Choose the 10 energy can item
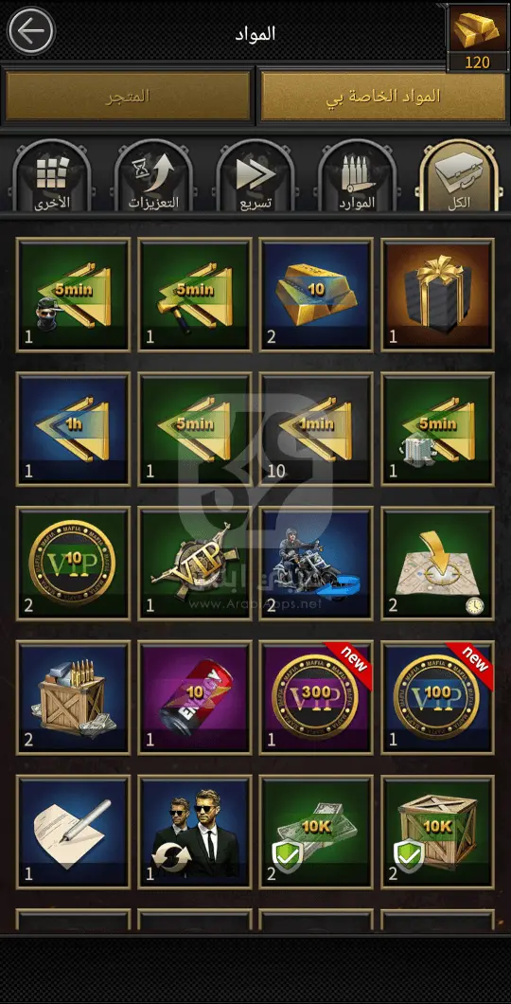Viewport: 511px width, 1004px height. (195, 698)
